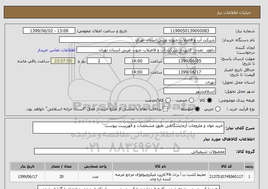Image resolution: width=268 pixels, height=189 pixels.
Task: Select the کالا radio button
Action: pyautogui.click(x=210, y=100)
